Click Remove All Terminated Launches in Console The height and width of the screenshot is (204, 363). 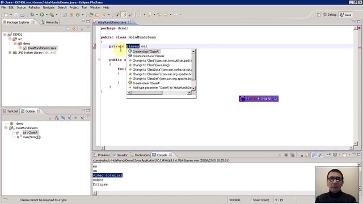point(293,155)
